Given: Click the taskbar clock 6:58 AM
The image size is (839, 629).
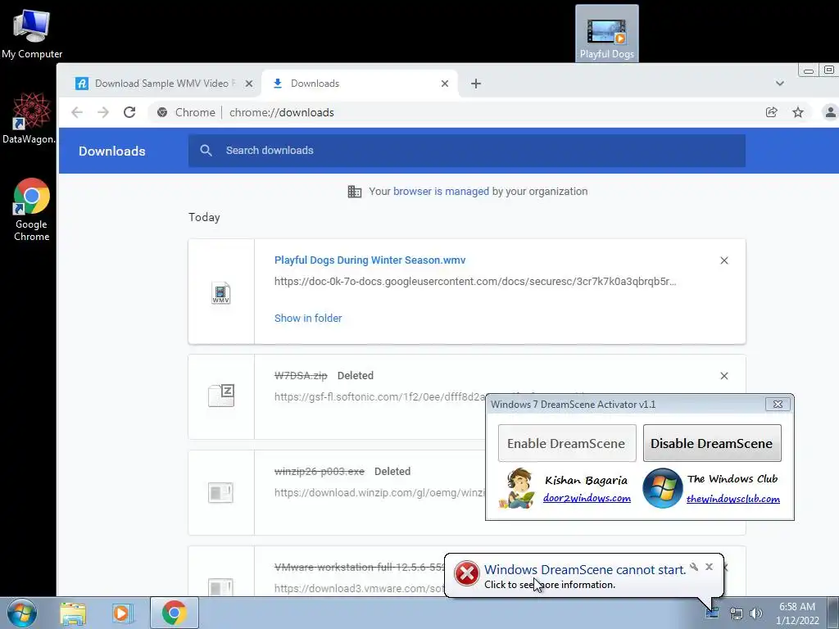Looking at the screenshot, I should pyautogui.click(x=797, y=613).
